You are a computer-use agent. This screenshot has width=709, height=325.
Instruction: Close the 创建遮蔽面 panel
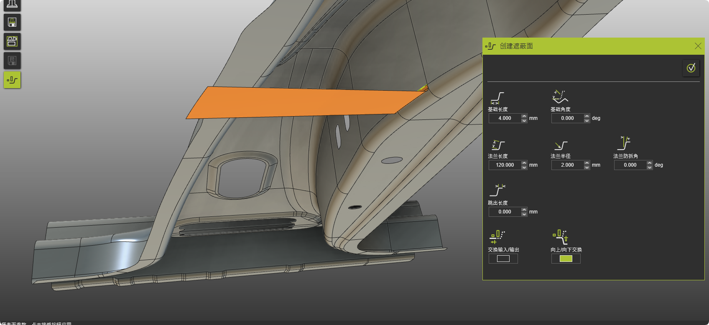pos(698,46)
